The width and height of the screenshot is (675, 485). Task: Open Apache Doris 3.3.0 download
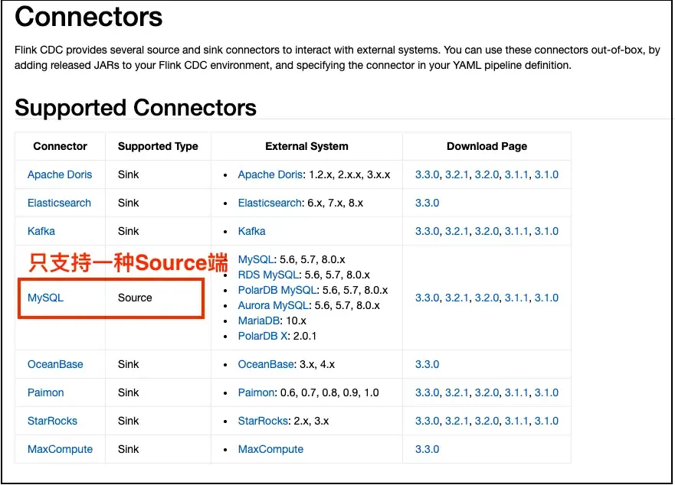point(427,174)
